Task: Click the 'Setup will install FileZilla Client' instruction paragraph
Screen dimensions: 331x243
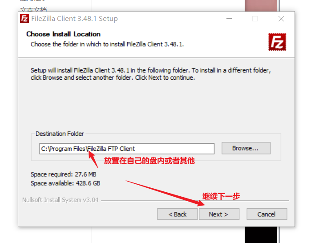Action: (151, 74)
